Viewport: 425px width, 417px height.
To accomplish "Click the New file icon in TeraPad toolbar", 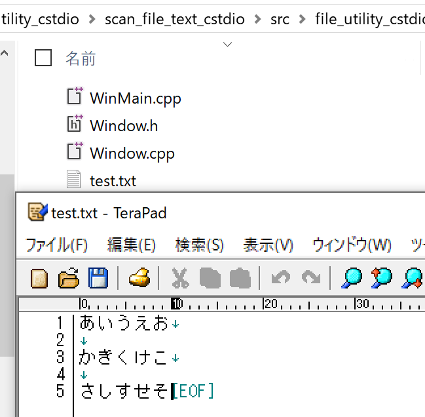I will (39, 278).
